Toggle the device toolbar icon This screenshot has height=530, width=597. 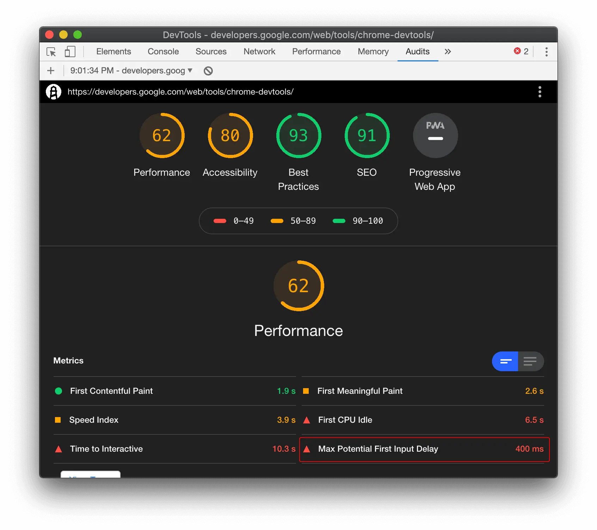[70, 52]
